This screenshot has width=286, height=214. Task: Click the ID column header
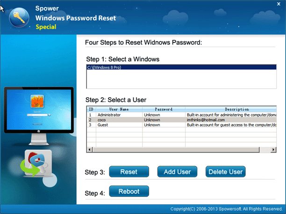(91, 109)
